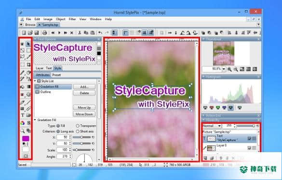Click the Open file toolbar icon
The image size is (282, 180).
[30, 33]
